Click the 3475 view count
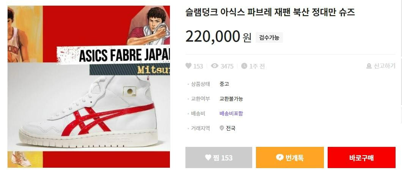 point(227,66)
